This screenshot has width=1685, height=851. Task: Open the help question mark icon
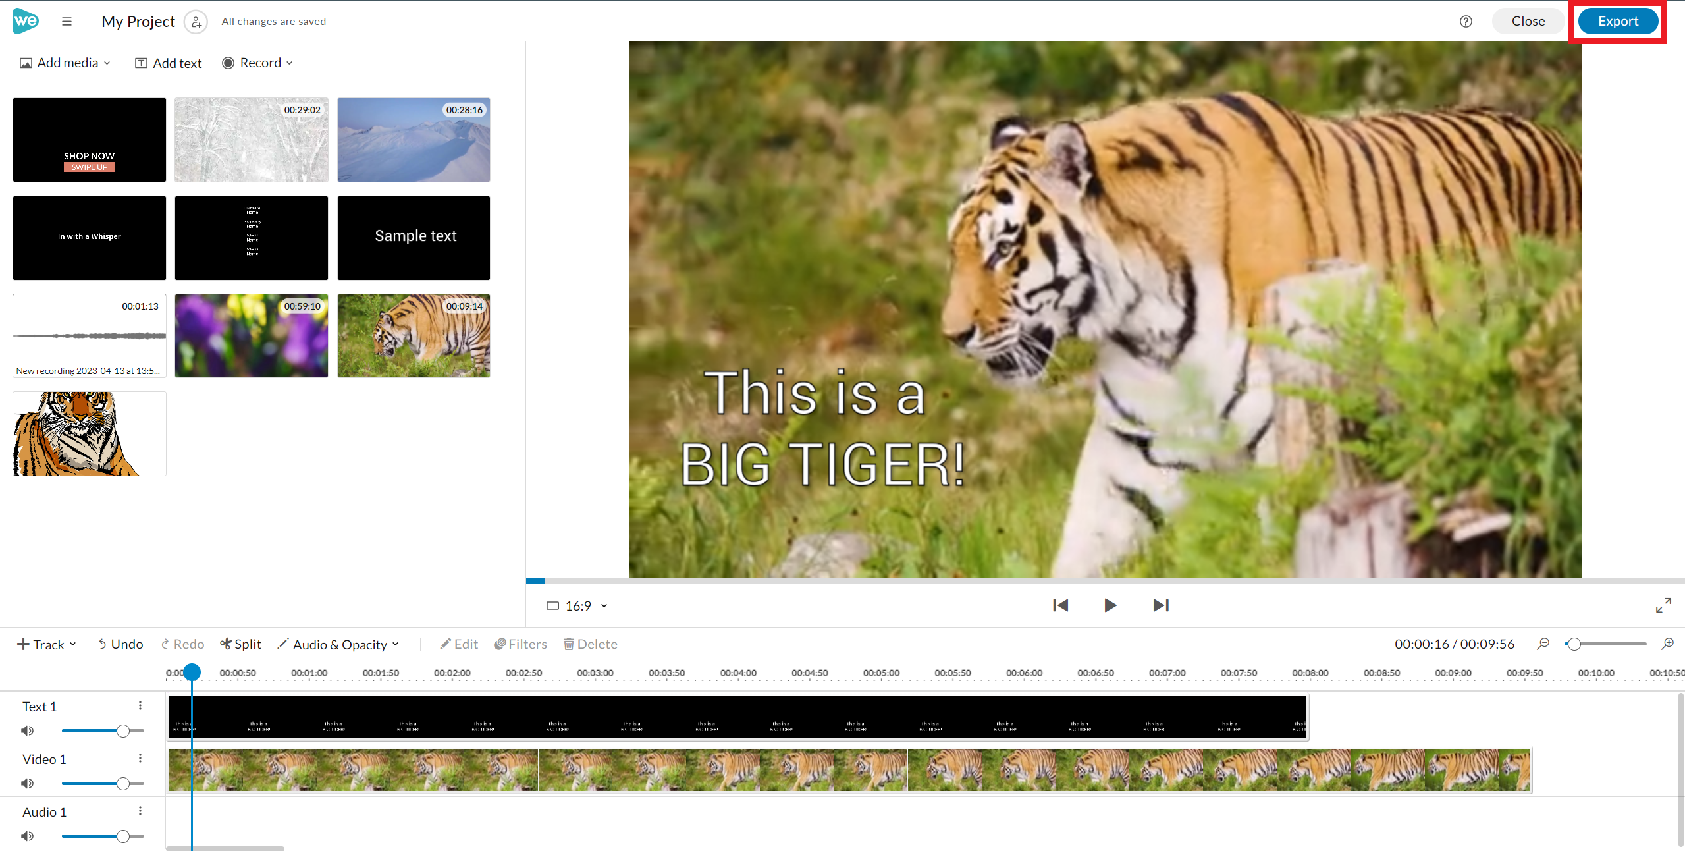[1466, 21]
